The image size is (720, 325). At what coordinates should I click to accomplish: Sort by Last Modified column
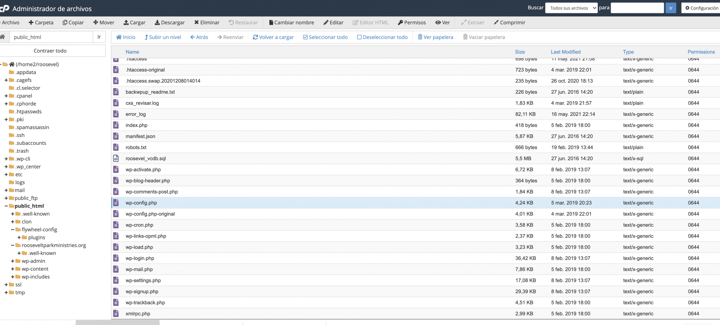coord(566,52)
